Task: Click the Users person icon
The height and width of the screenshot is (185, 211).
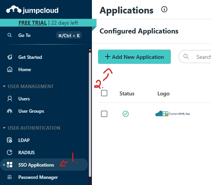Action: pyautogui.click(x=10, y=98)
